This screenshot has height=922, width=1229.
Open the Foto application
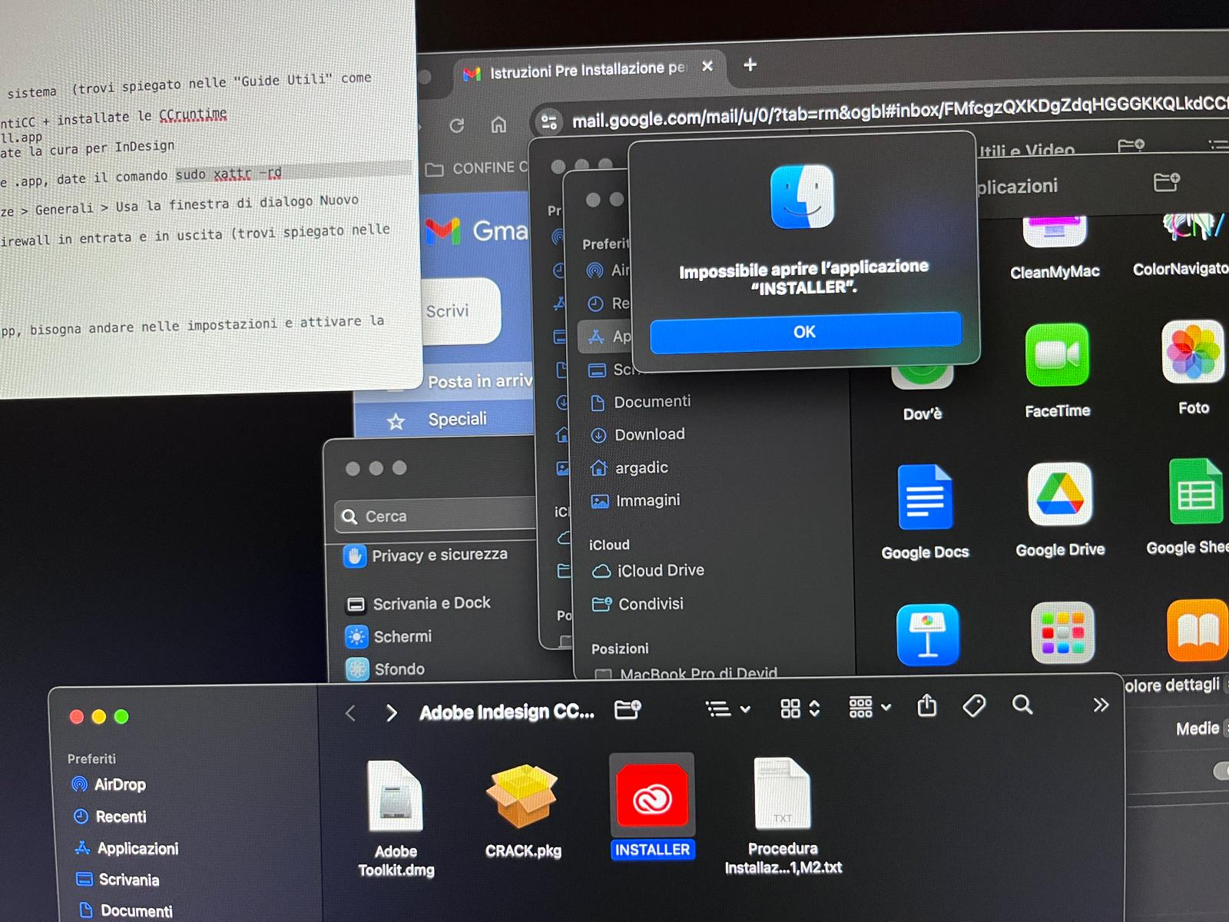1193,352
